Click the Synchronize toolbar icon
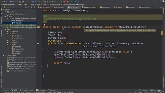 pos(7,2)
